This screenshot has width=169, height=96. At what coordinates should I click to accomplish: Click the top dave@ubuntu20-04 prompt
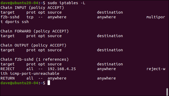click(19, 3)
